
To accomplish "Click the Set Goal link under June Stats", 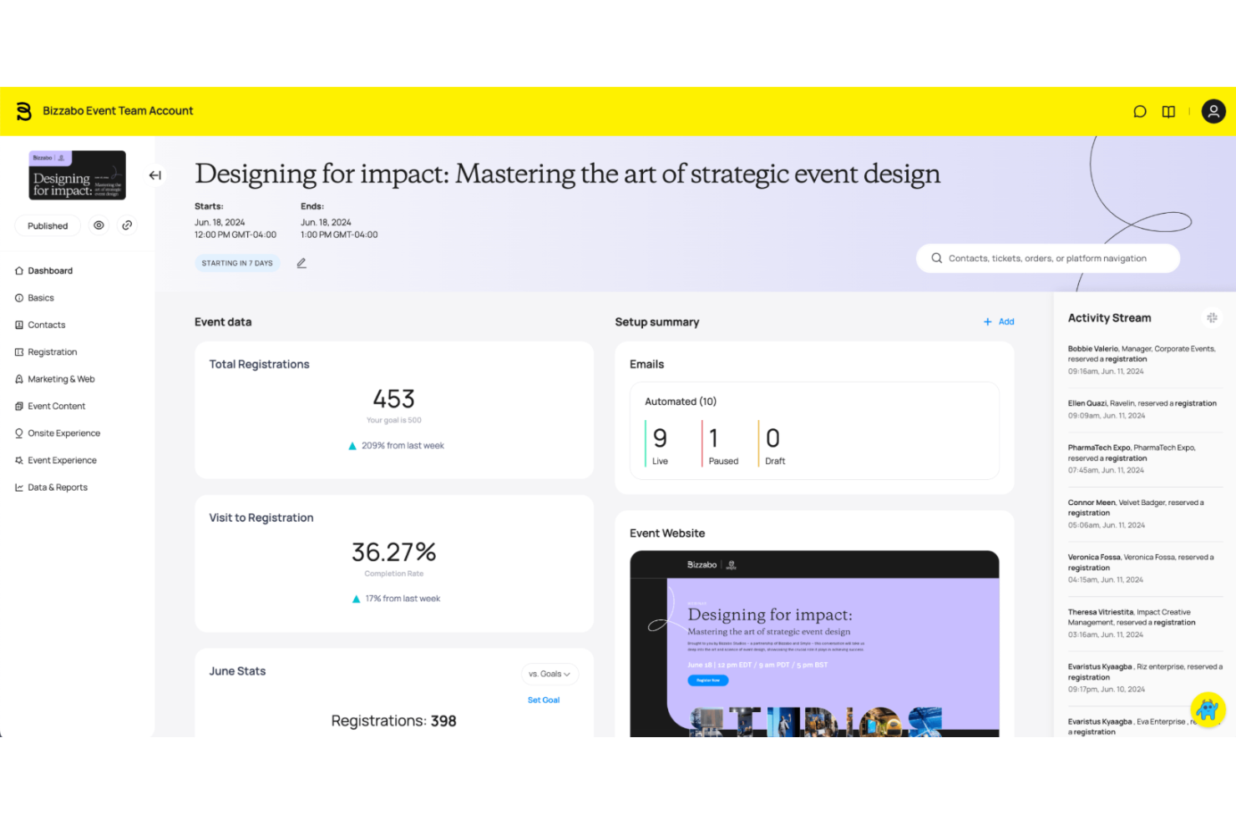I will tap(544, 700).
